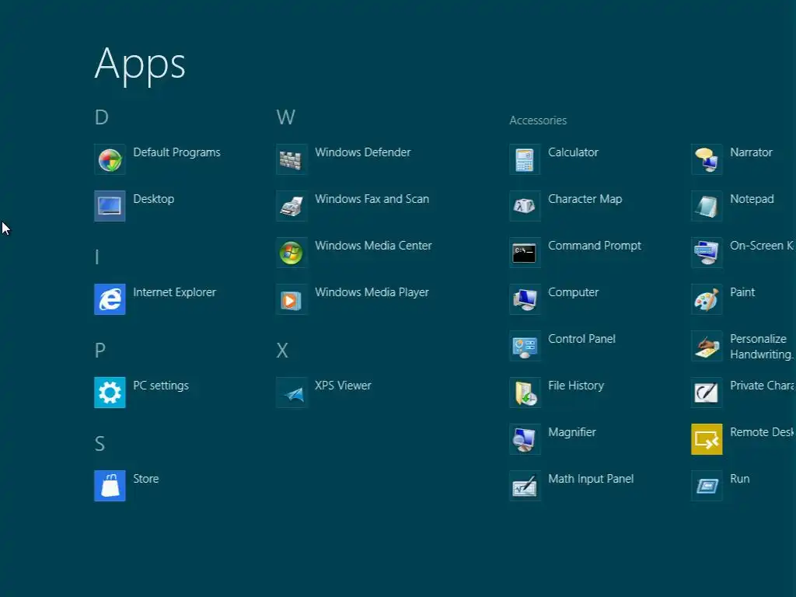This screenshot has height=597, width=796.
Task: Click the 'Internet Explorer' label
Action: (x=174, y=292)
